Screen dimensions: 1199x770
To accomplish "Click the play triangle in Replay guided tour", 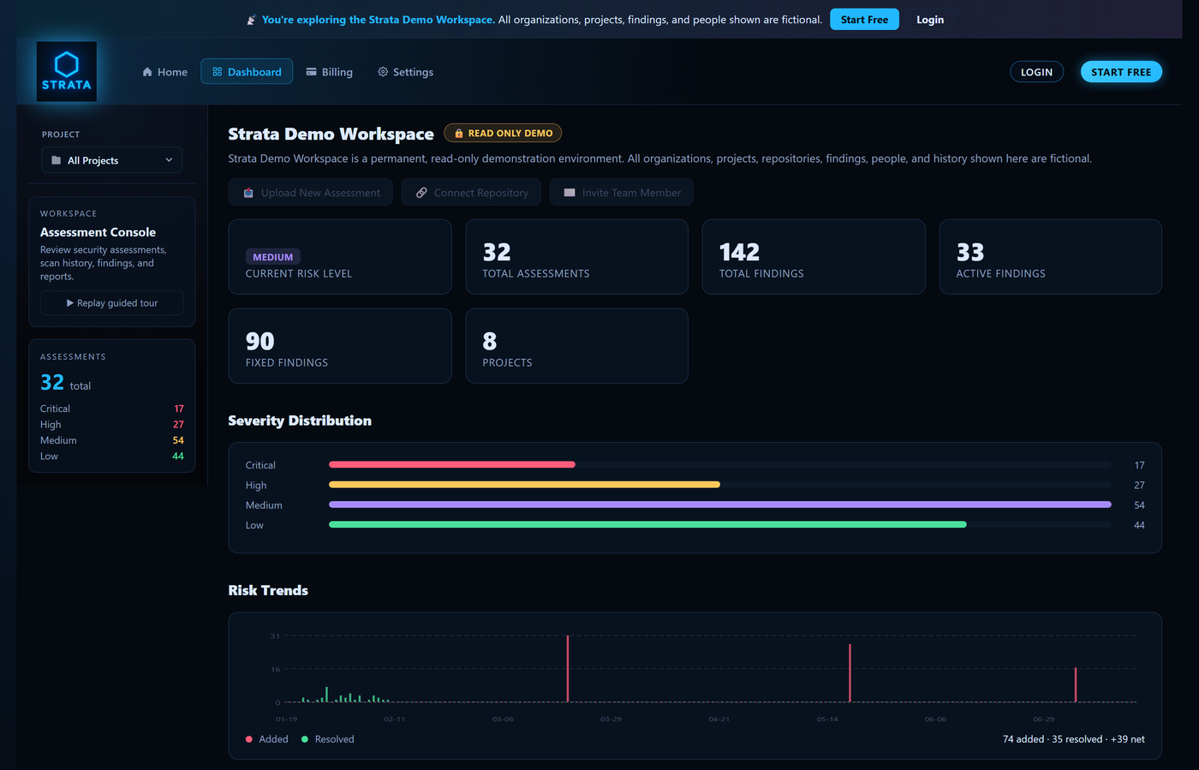I will (70, 303).
